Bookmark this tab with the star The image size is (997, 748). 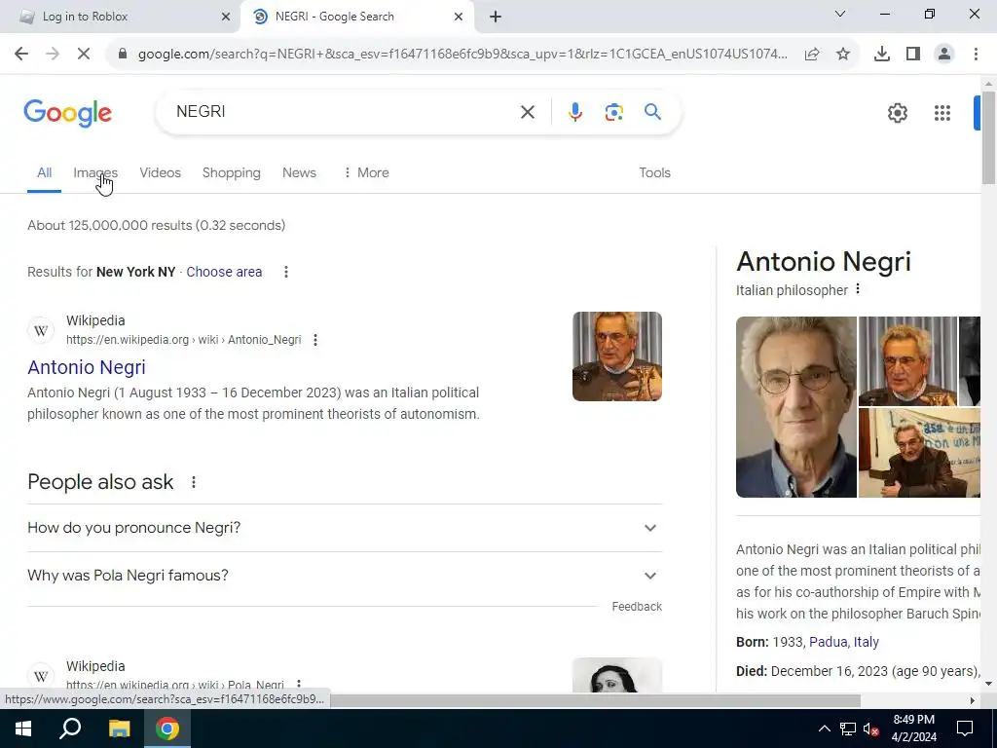[x=843, y=55]
